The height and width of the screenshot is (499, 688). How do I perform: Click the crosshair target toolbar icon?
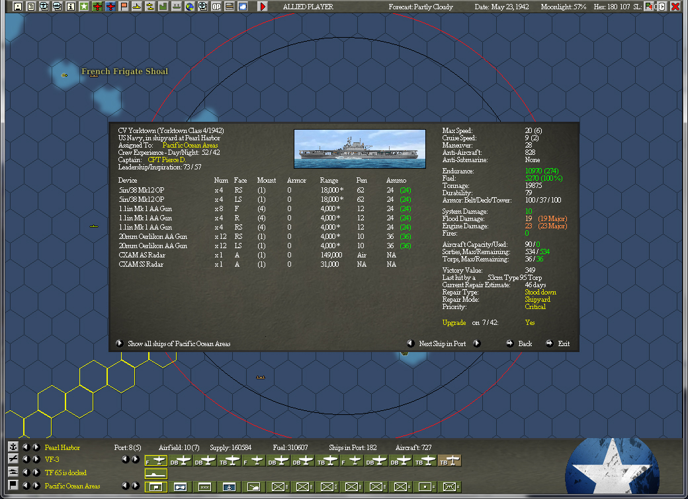[x=202, y=7]
